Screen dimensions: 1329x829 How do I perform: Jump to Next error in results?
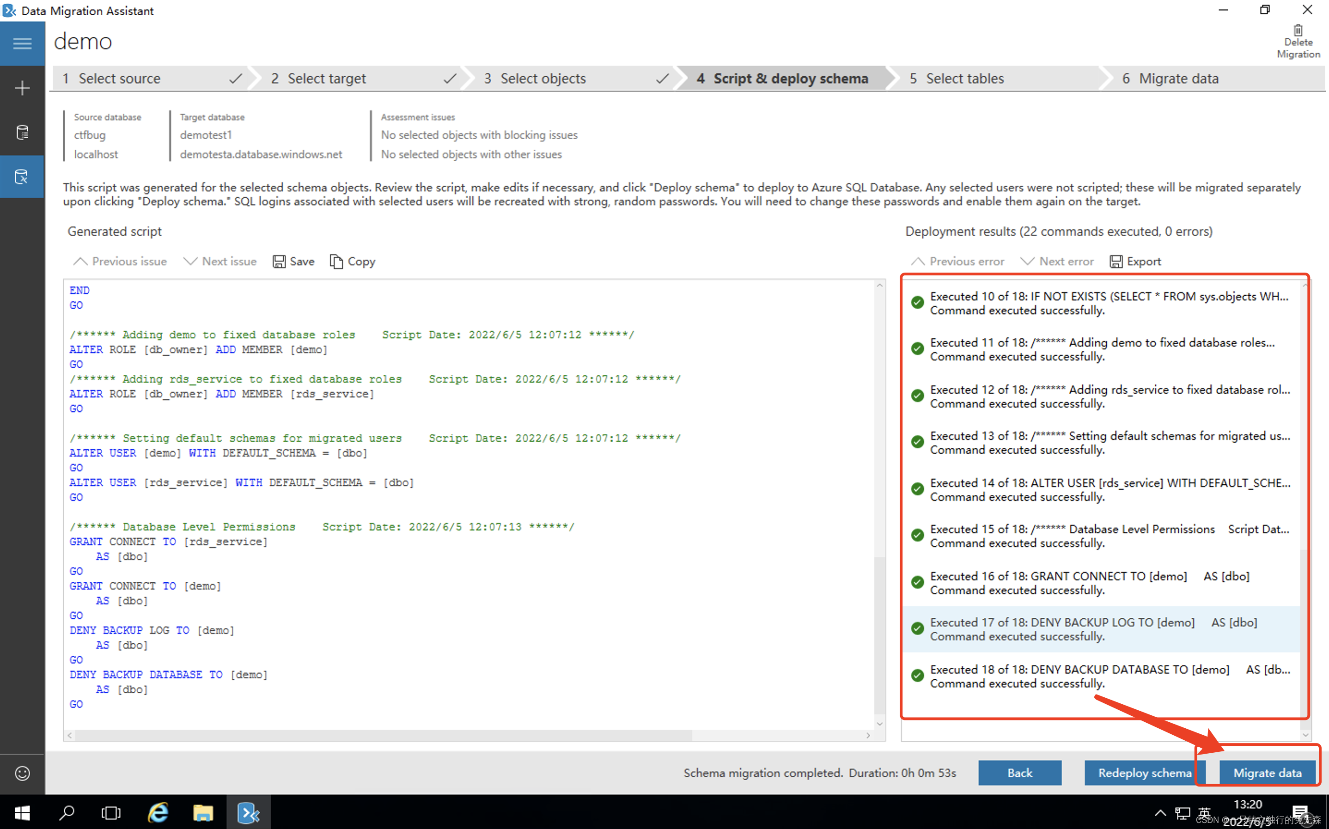click(1056, 262)
